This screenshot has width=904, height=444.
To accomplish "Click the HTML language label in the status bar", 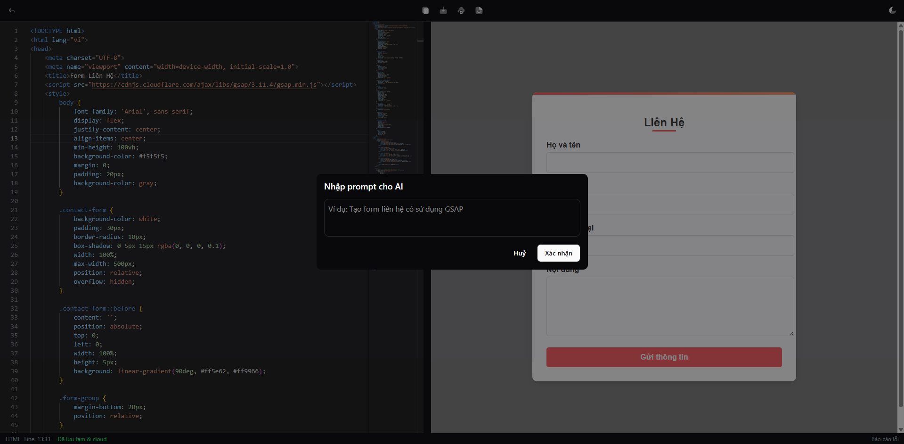I will (x=13, y=439).
